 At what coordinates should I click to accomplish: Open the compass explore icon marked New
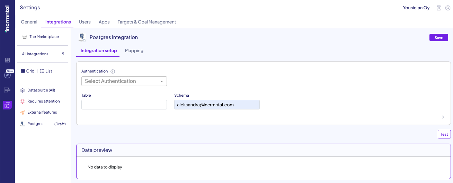[7, 75]
